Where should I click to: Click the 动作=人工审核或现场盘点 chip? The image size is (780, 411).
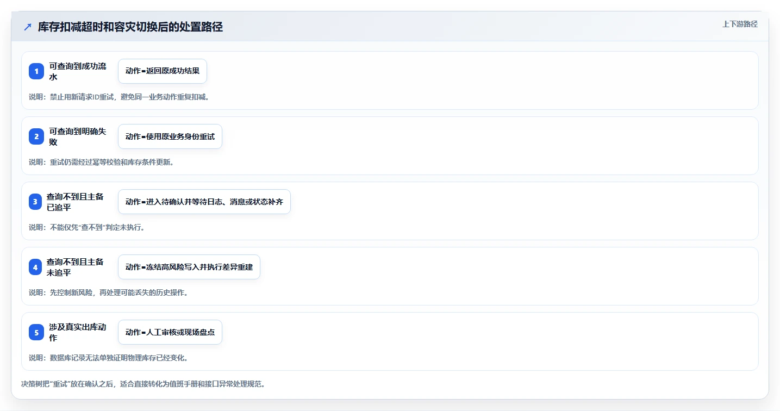click(170, 332)
